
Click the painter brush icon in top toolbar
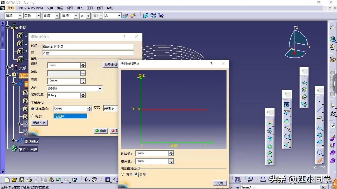[125, 16]
